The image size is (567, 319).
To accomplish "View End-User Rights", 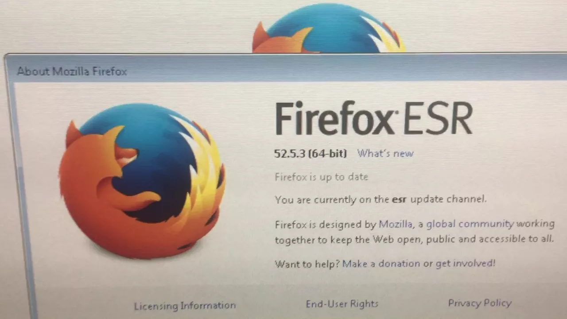I will (x=342, y=304).
